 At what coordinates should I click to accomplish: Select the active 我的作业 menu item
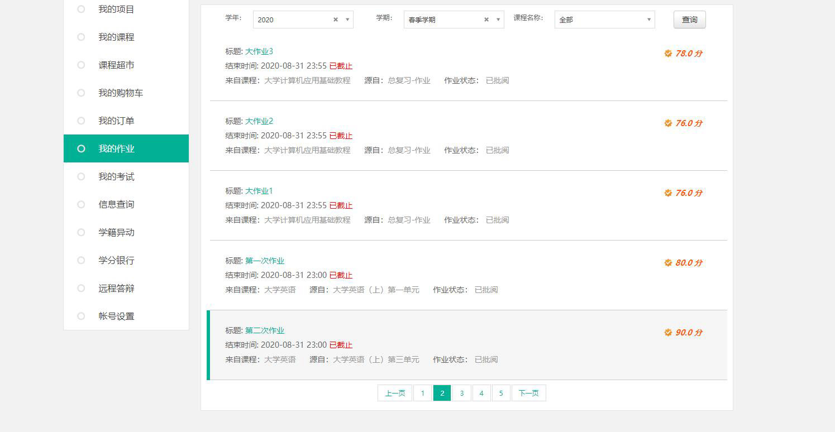pos(126,148)
